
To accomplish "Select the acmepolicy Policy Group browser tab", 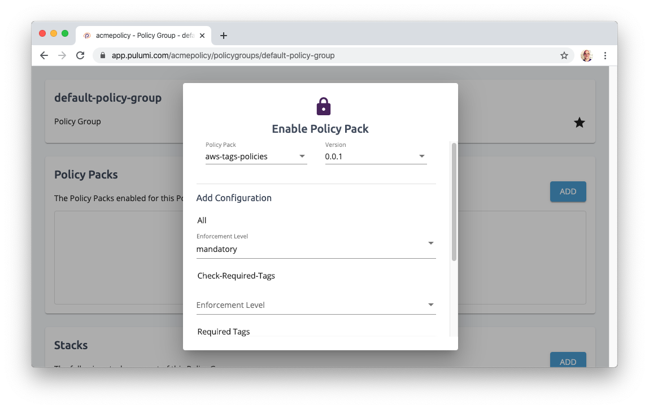I will [x=141, y=35].
